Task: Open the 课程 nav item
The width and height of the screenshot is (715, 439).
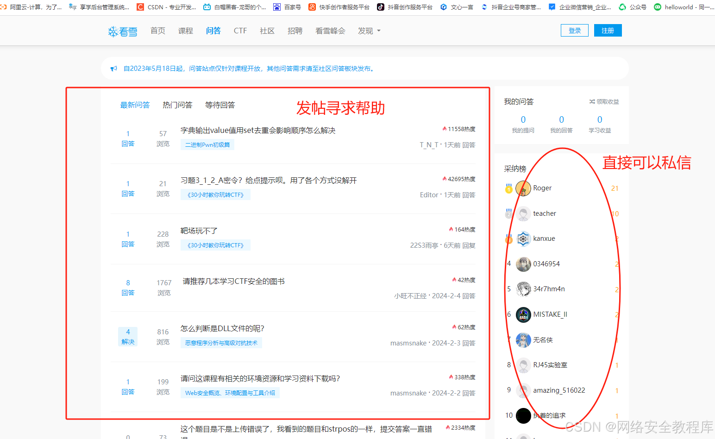Action: click(x=186, y=31)
